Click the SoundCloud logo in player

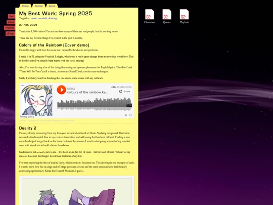click(121, 87)
